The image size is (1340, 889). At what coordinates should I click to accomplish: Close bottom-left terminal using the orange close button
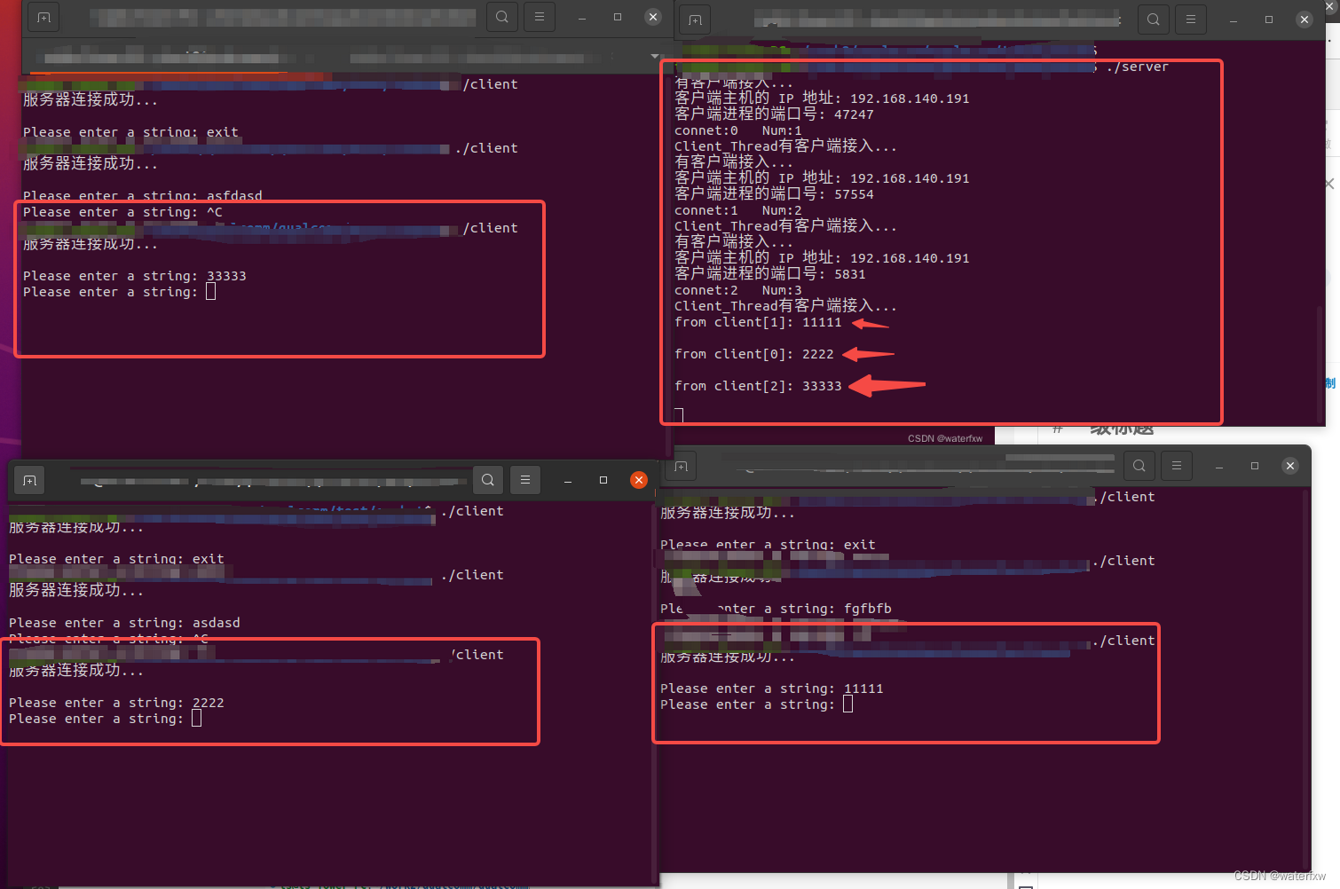click(x=639, y=480)
